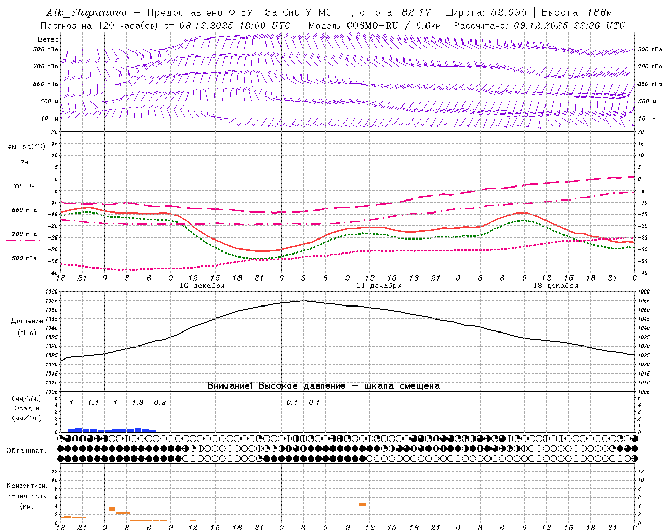The height and width of the screenshot is (532, 665).
Task: Click the station name Alk_Shipunovo in header
Action: [86, 12]
